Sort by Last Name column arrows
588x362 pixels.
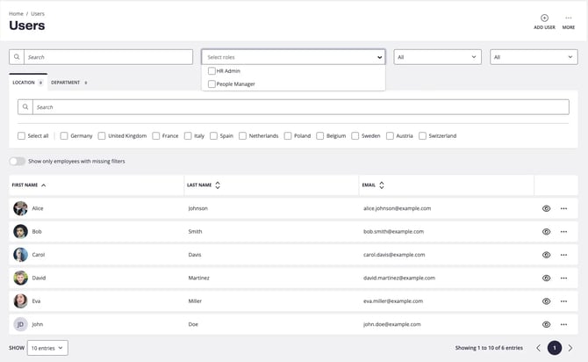(x=218, y=185)
